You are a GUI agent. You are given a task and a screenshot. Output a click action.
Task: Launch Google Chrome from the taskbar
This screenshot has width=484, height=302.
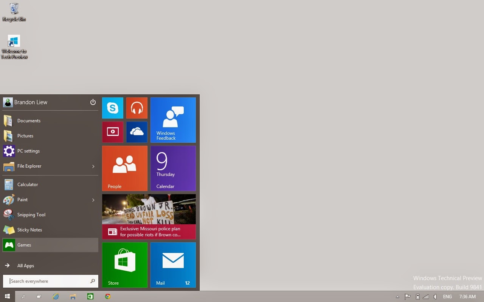(x=108, y=297)
